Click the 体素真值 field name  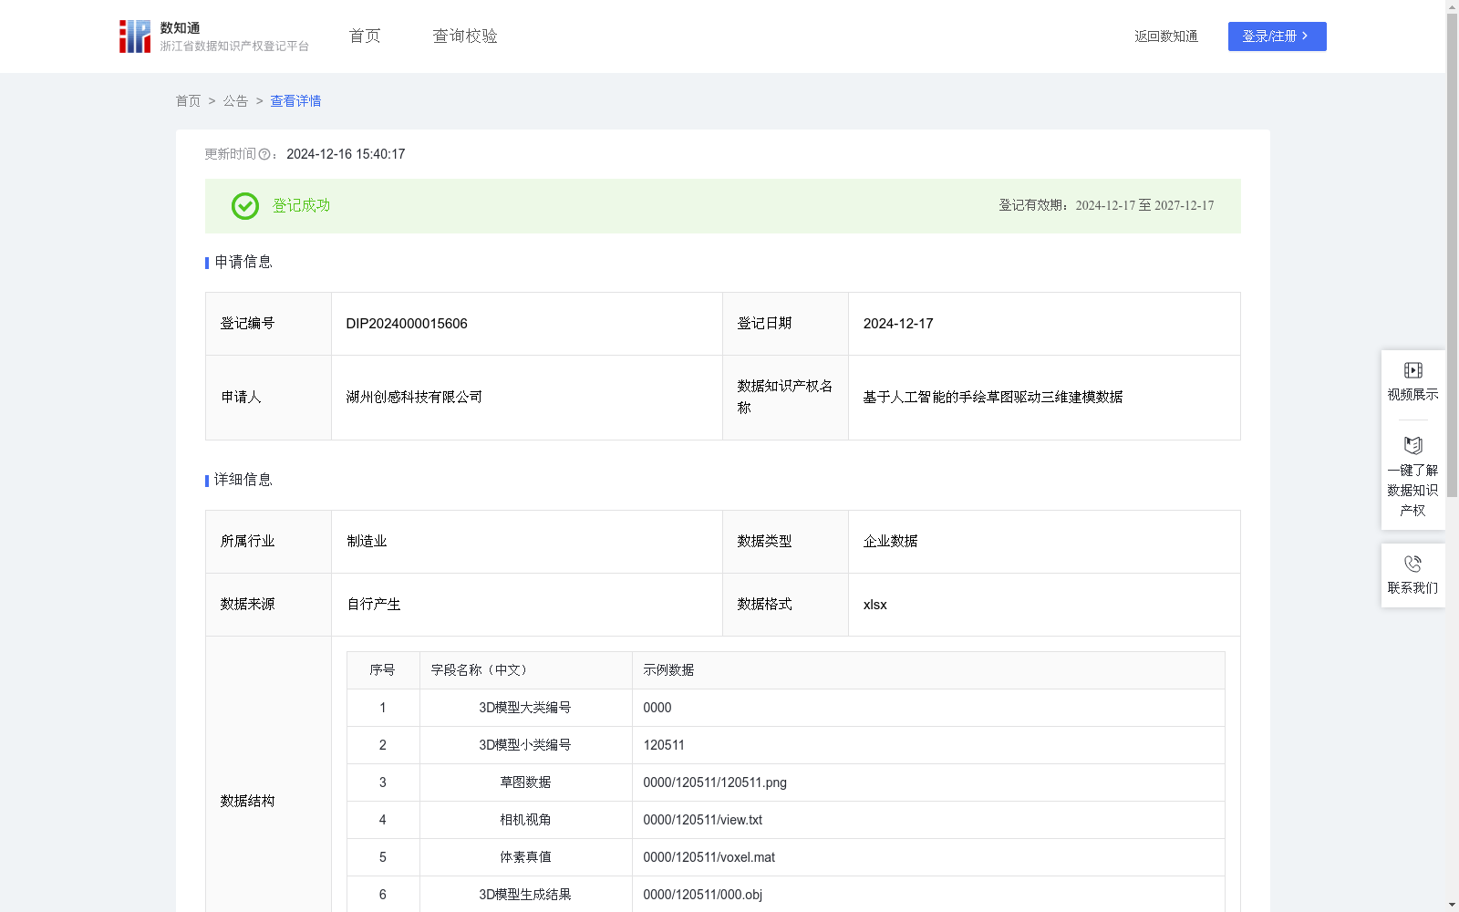tap(525, 857)
